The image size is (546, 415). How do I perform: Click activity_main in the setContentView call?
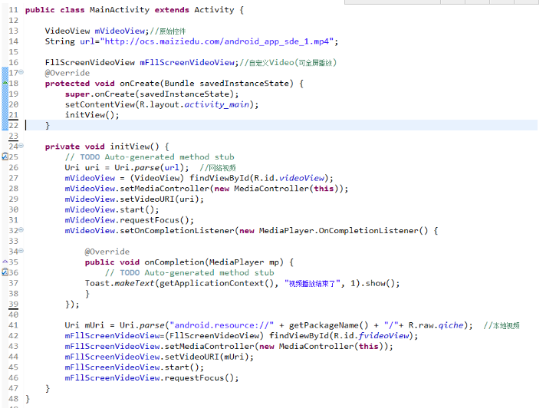[216, 104]
